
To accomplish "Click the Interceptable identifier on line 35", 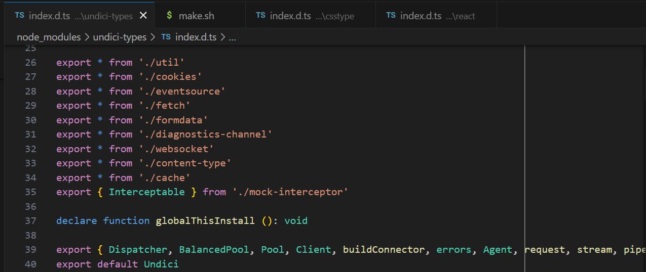I will (x=146, y=192).
